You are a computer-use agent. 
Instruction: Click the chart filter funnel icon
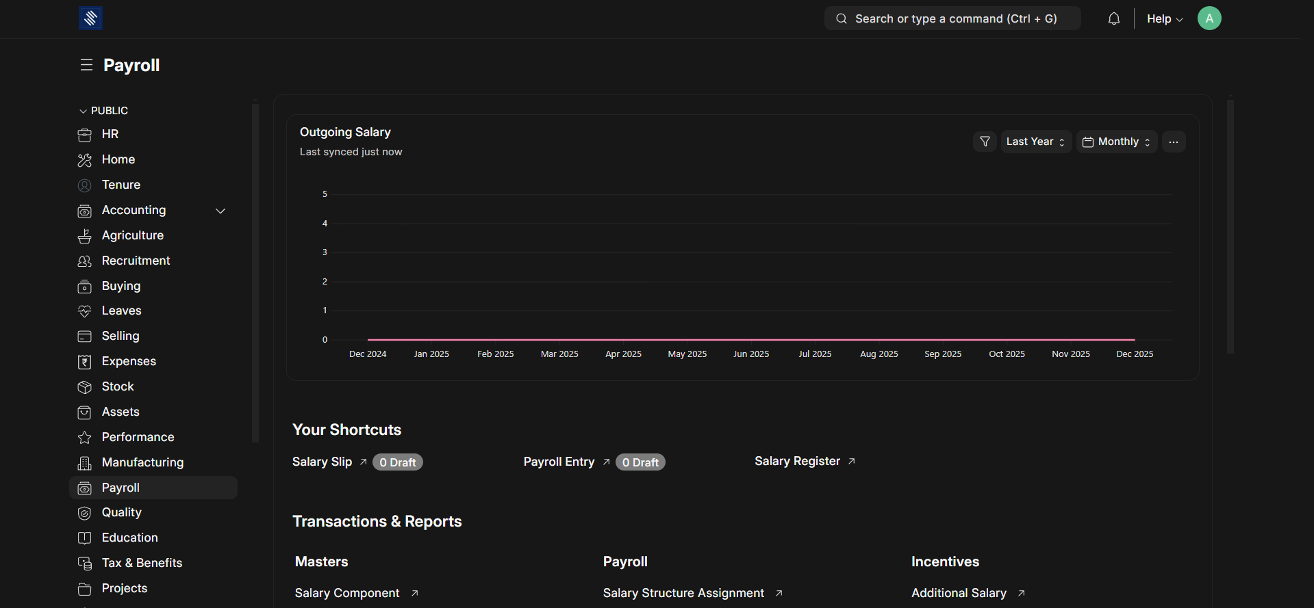(x=985, y=142)
